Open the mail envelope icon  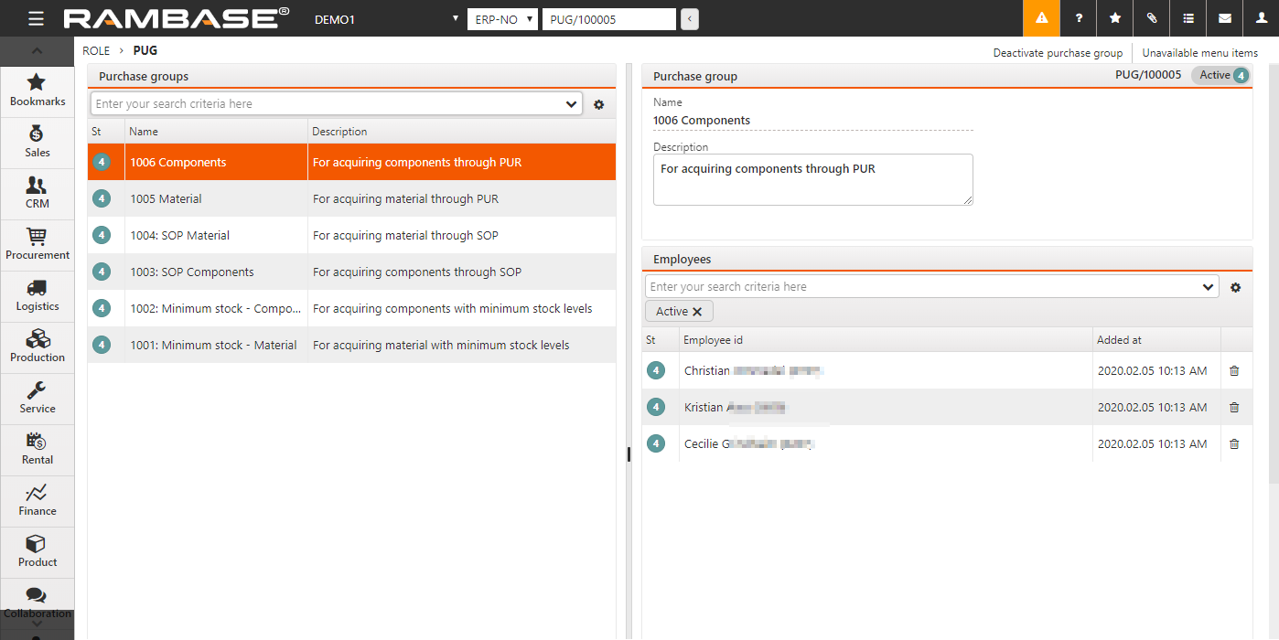[x=1225, y=18]
